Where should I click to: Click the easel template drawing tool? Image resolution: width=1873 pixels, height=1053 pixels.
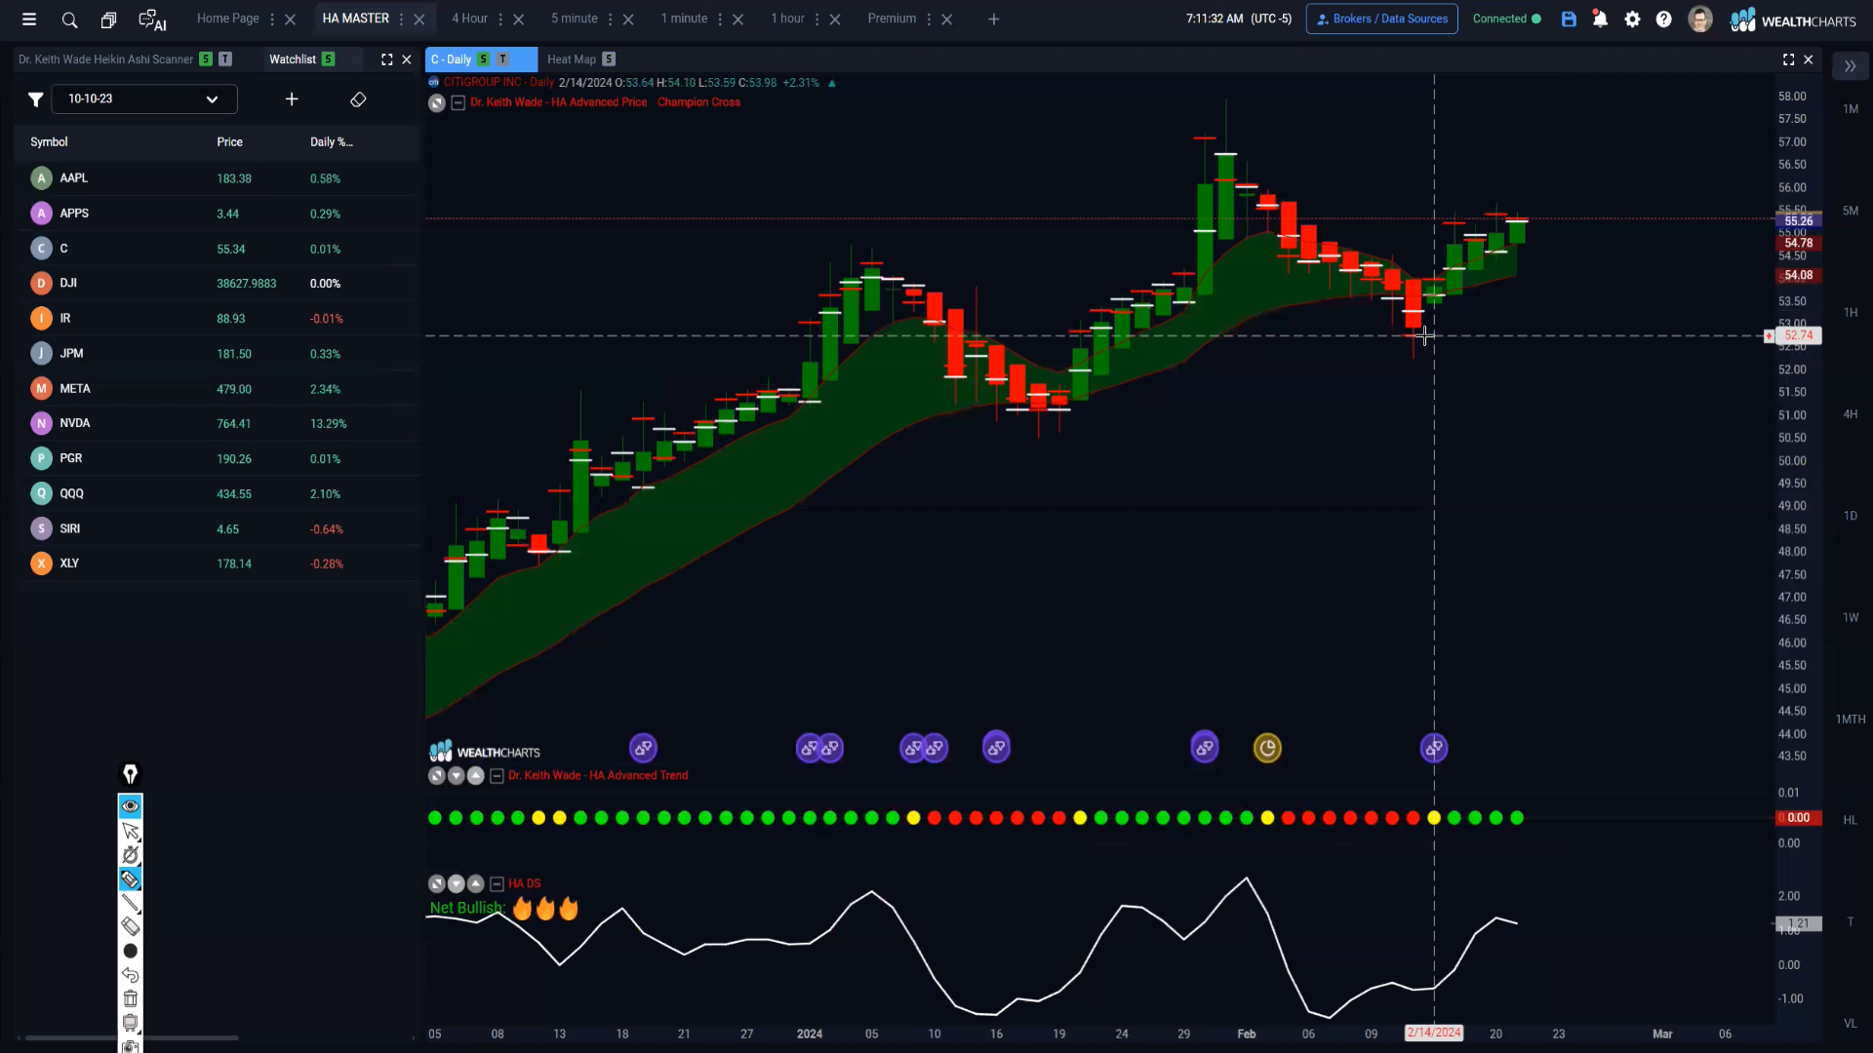tap(130, 1023)
